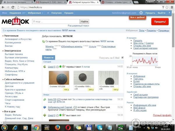The height and width of the screenshot is (131, 175).
Task: Reload the page with the refresh icon
Action: point(14,7)
